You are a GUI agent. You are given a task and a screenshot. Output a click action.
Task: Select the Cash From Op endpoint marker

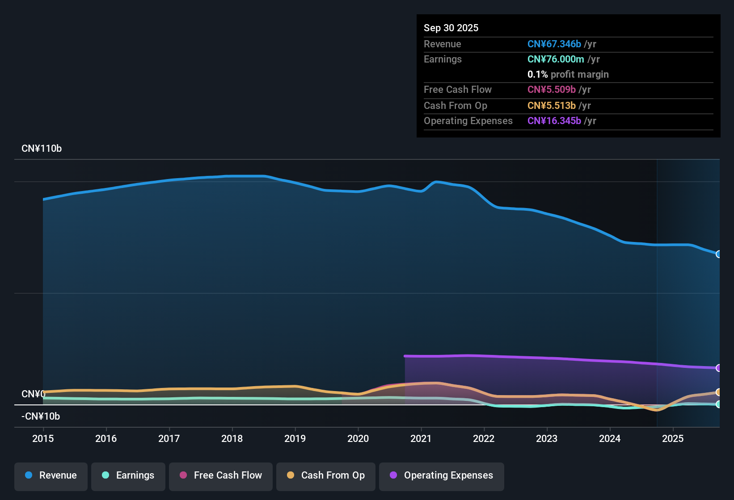click(x=719, y=392)
